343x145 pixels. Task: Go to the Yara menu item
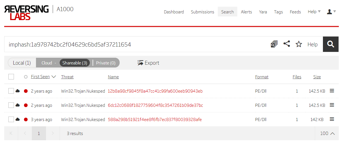point(263,12)
